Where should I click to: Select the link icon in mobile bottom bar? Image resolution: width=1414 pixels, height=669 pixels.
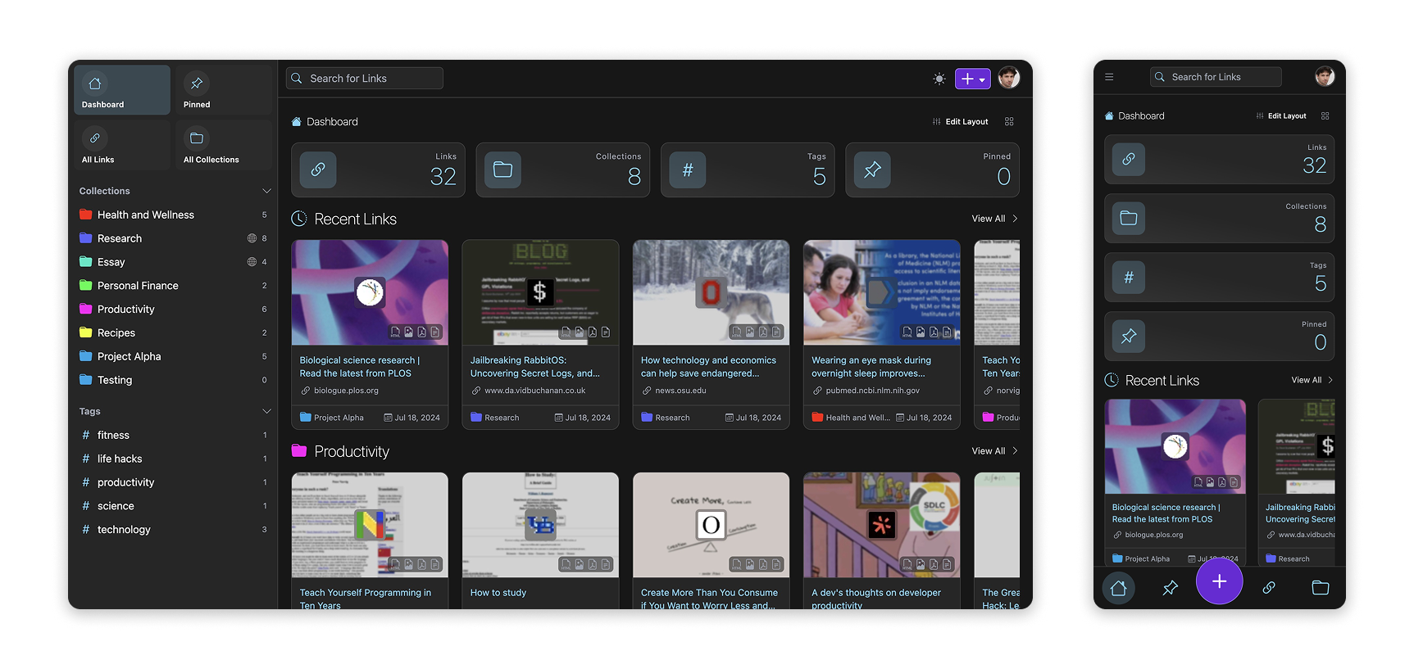(1269, 588)
